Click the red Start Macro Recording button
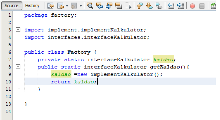This screenshot has width=220, height=120. point(192,6)
